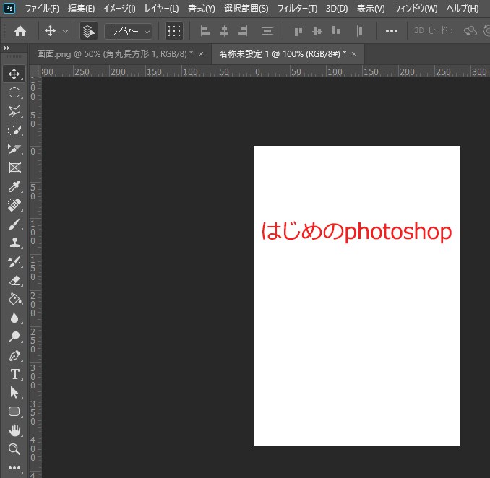The width and height of the screenshot is (490, 478).
Task: Open the イメージ(I) menu
Action: (119, 9)
